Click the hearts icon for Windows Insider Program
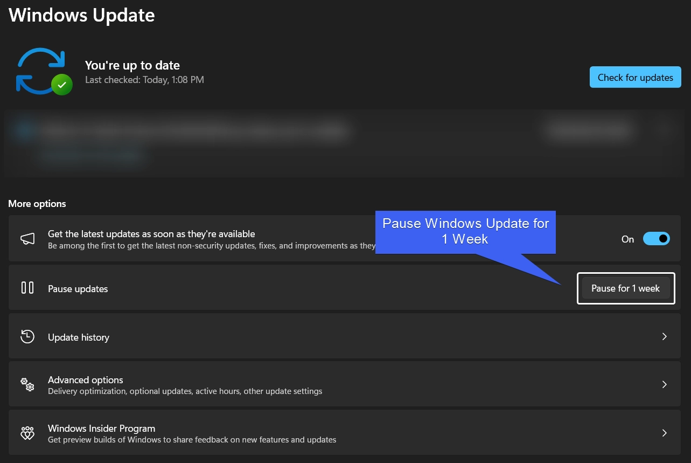This screenshot has height=463, width=691. 27,433
